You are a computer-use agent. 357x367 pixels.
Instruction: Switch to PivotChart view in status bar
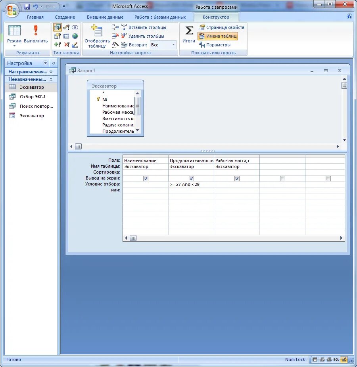329,359
